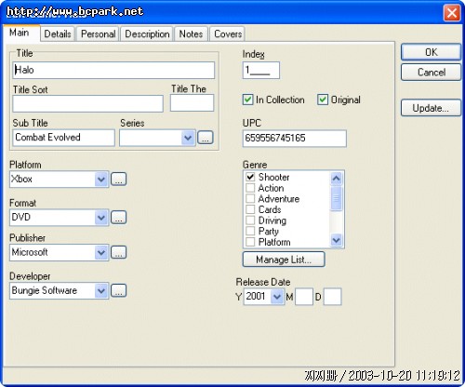The width and height of the screenshot is (465, 387).
Task: Click the ellipsis button next to Publisher
Action: pyautogui.click(x=119, y=252)
